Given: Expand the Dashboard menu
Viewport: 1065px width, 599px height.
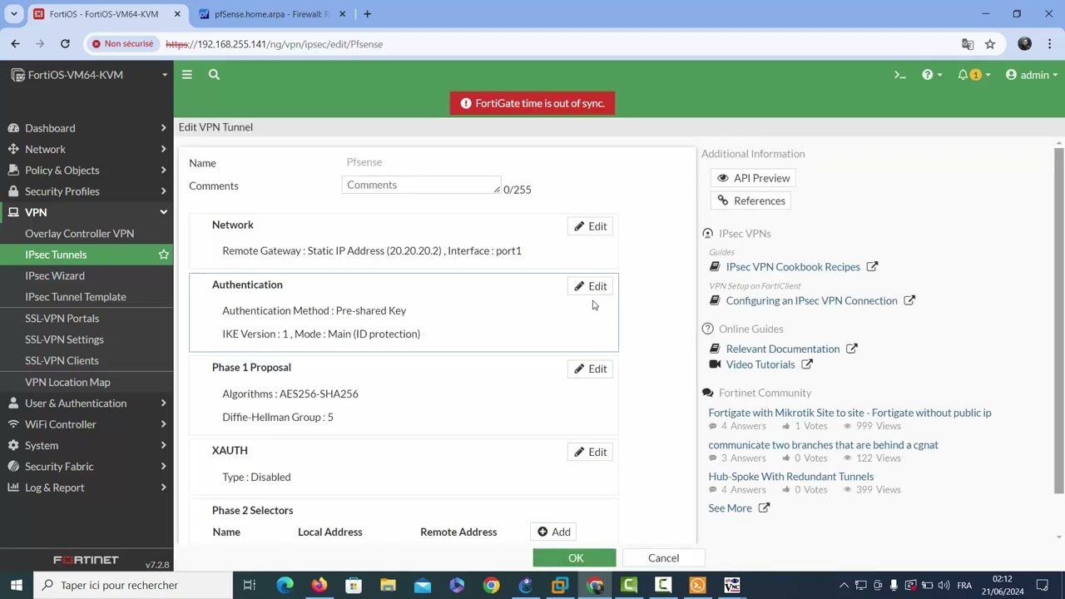Looking at the screenshot, I should pos(87,128).
